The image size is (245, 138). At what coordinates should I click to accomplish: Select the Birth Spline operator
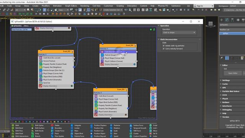click(38, 125)
